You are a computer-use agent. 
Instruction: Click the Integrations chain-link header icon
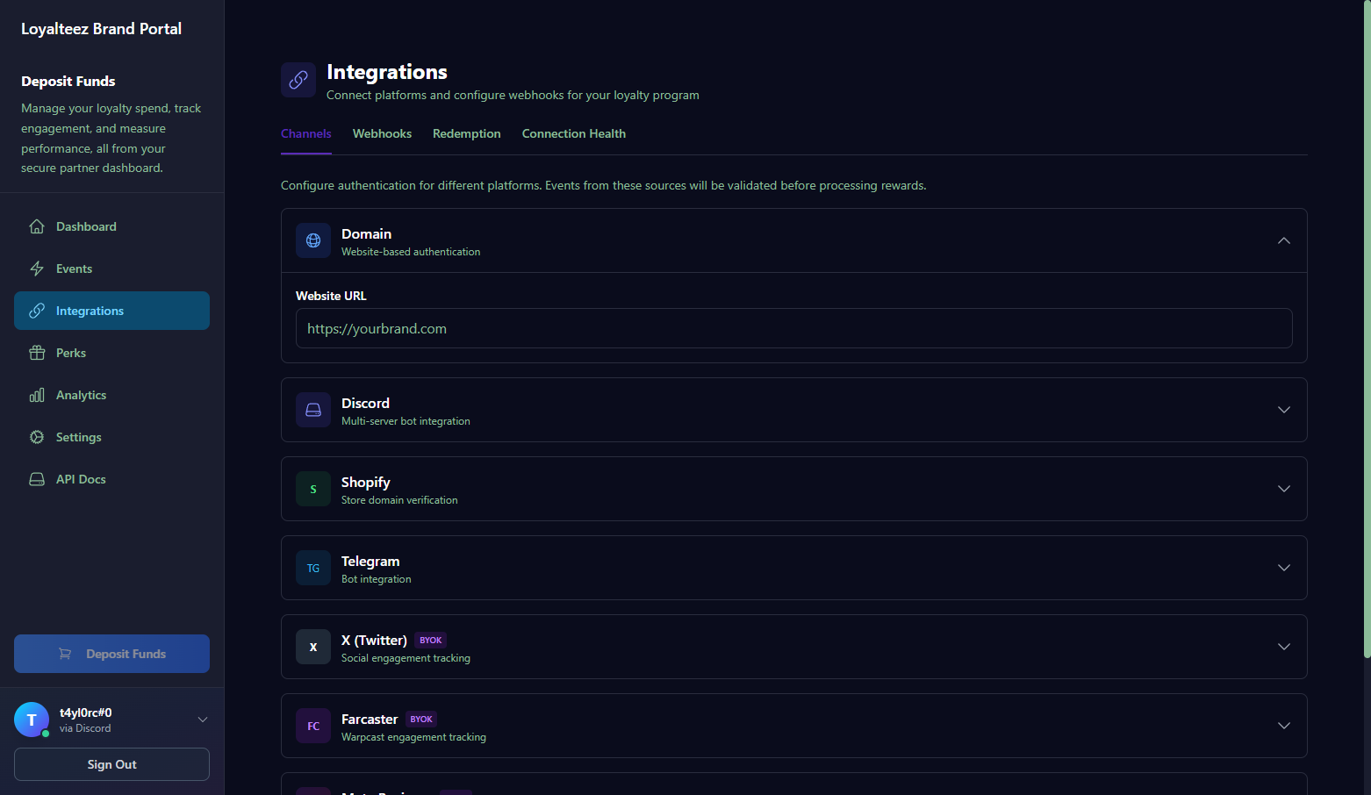298,80
